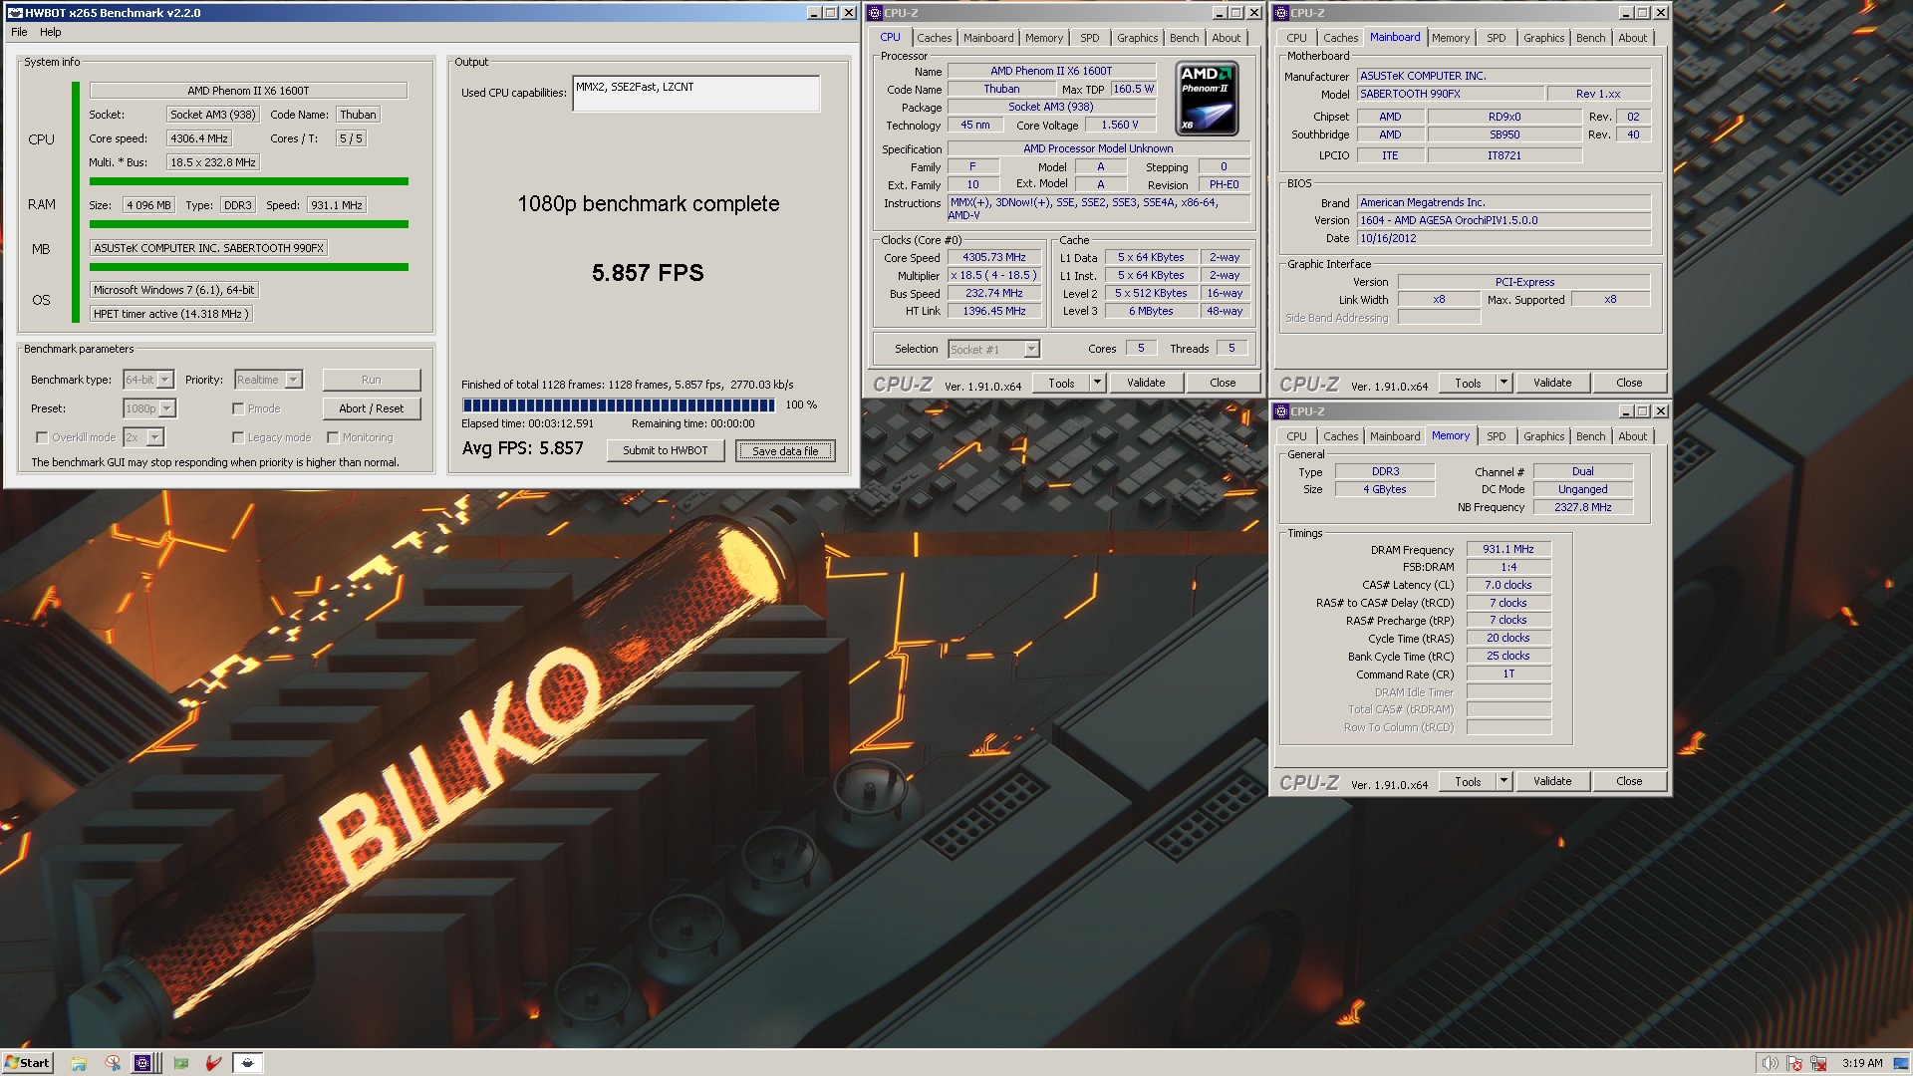Expand Tools arrow in the CPU-Z CPU window
Image resolution: width=1913 pixels, height=1076 pixels.
[1097, 383]
